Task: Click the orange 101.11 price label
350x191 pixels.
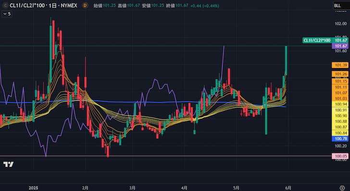Action: click(x=340, y=87)
